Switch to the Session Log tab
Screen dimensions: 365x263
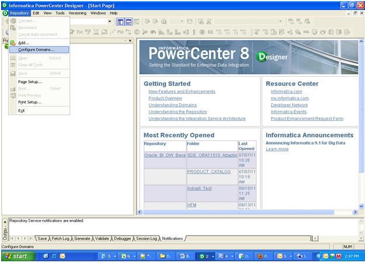click(x=147, y=238)
